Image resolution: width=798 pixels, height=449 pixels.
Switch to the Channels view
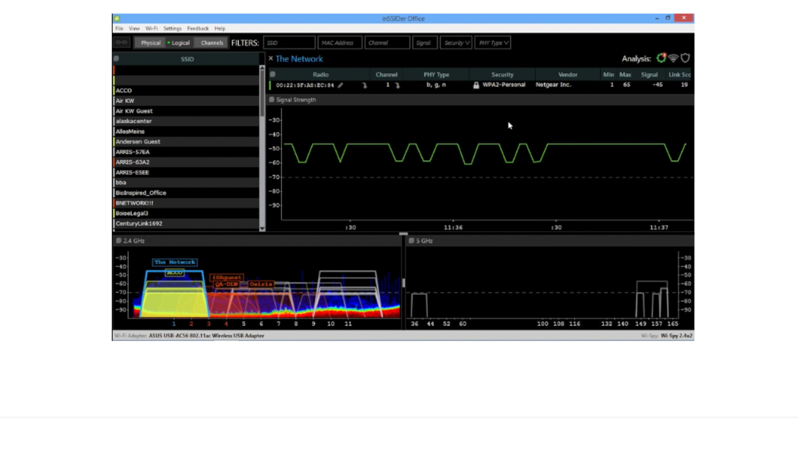click(211, 43)
